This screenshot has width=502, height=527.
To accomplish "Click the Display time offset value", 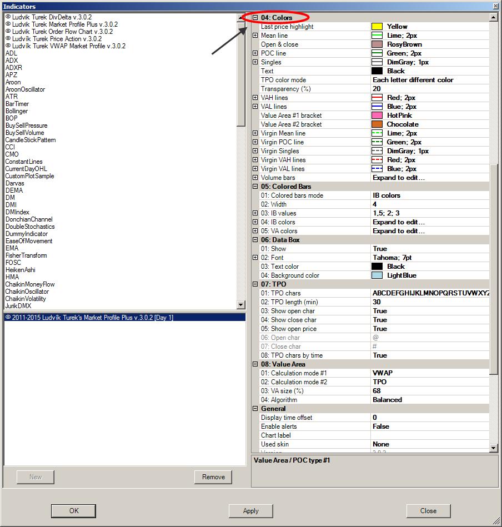I will [x=430, y=418].
